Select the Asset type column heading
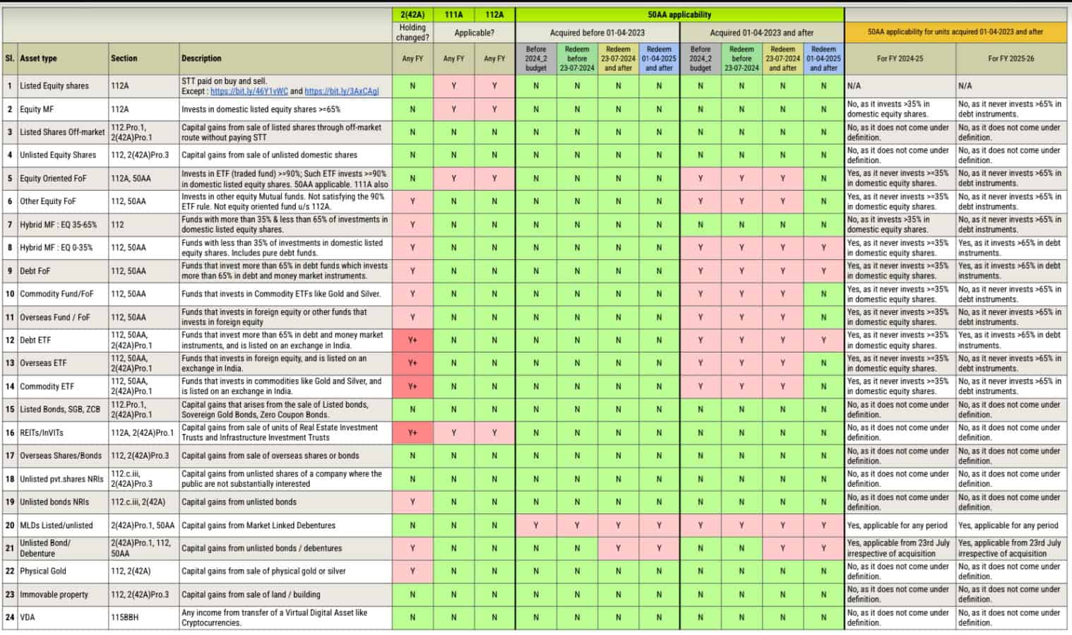 tap(42, 59)
